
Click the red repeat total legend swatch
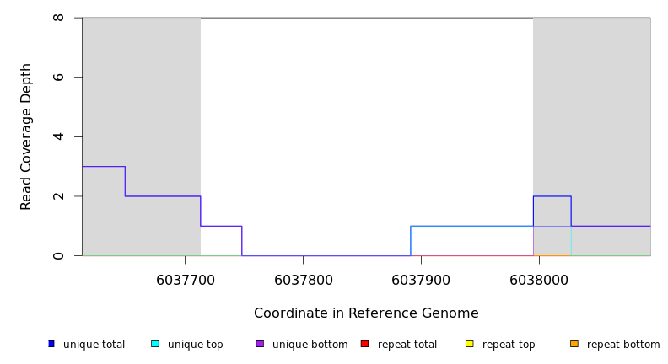tap(364, 344)
